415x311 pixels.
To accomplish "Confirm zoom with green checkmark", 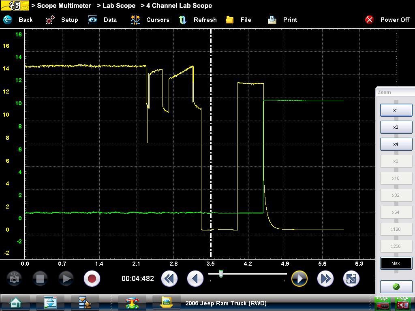I will click(x=396, y=287).
